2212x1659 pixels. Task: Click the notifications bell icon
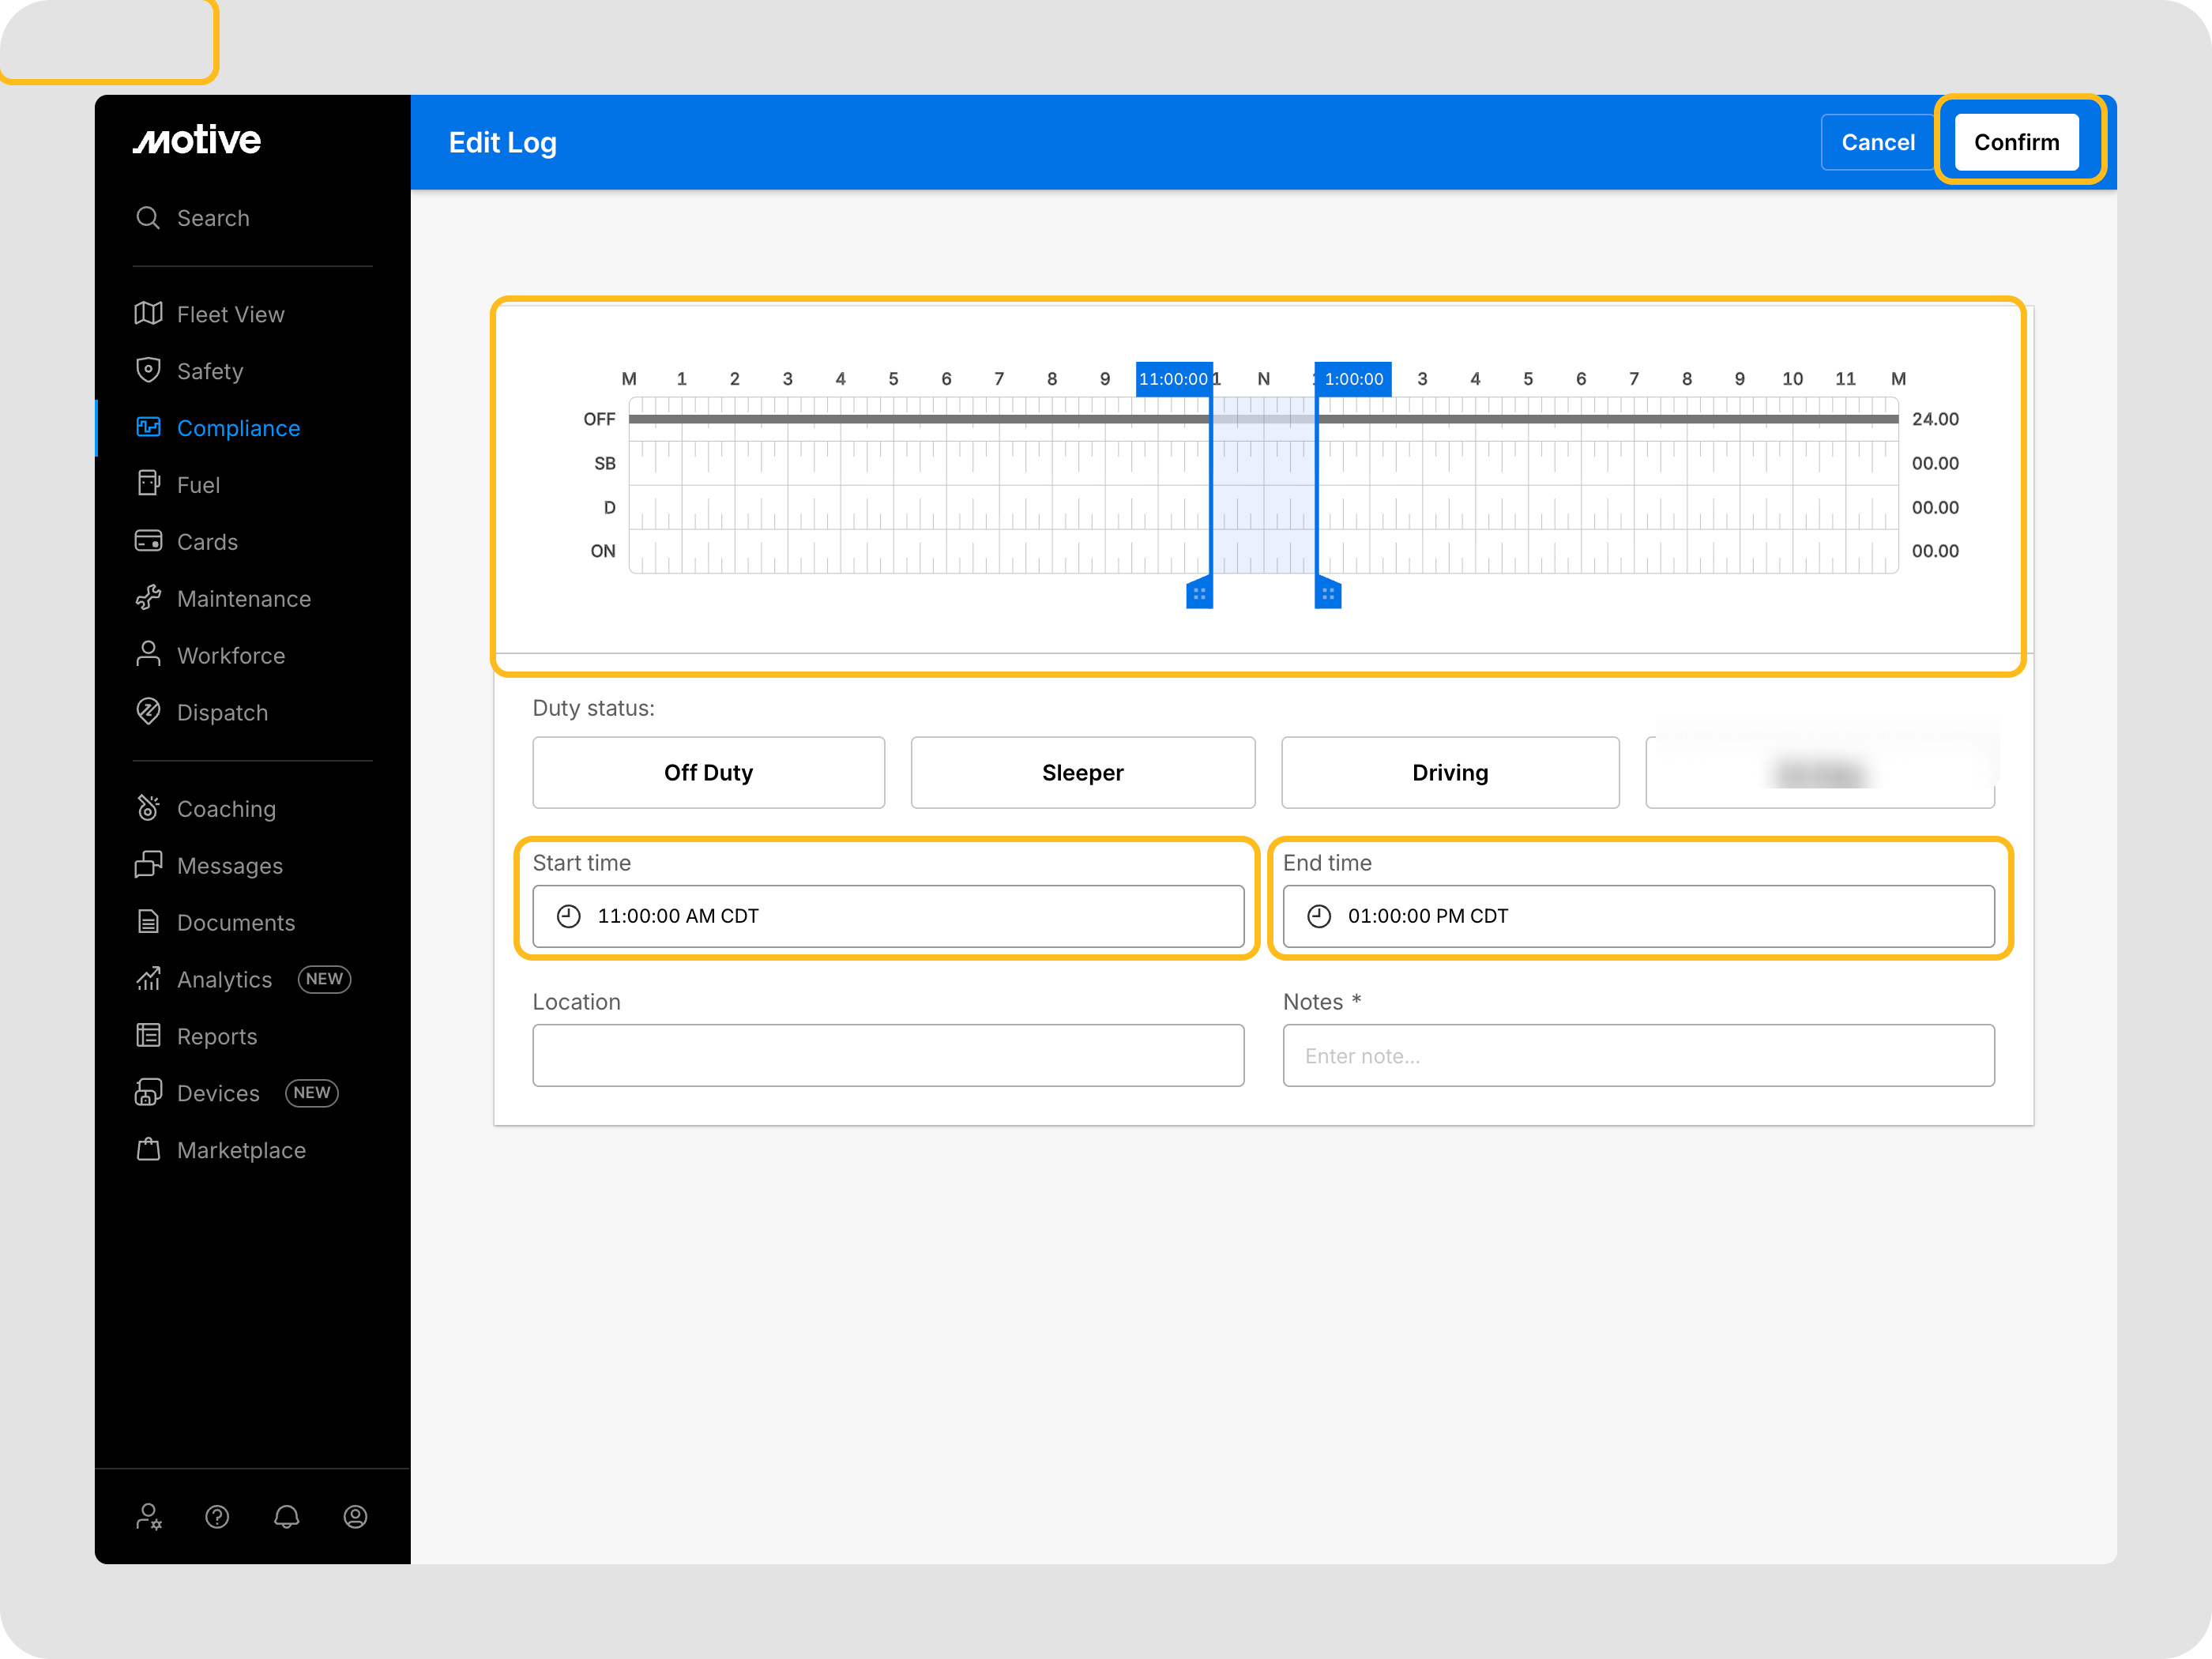click(x=286, y=1517)
